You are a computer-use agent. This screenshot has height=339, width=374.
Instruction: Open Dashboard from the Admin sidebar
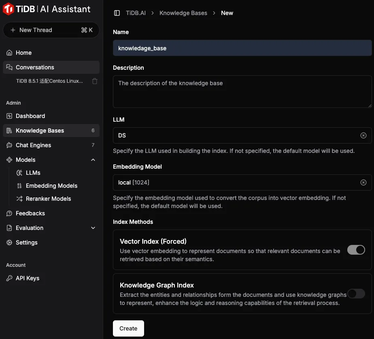point(30,116)
